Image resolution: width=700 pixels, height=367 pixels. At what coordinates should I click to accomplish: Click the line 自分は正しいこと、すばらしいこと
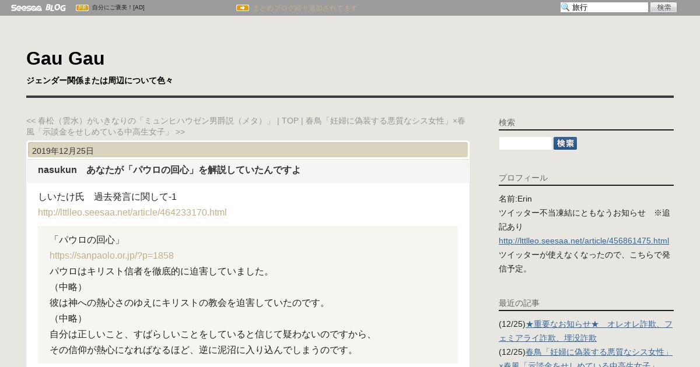tap(212, 334)
